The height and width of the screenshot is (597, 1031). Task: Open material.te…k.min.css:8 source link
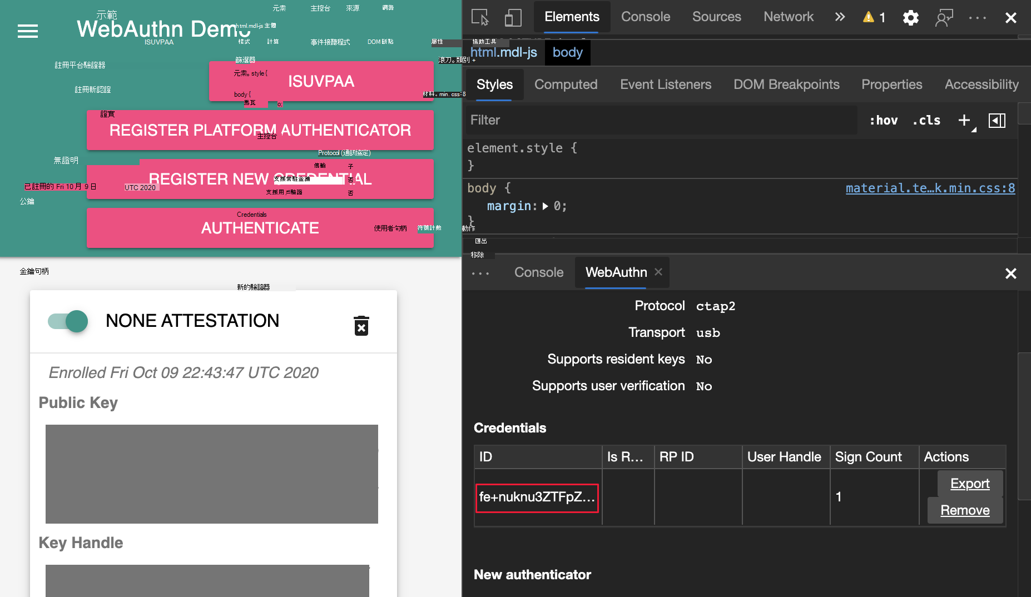930,188
